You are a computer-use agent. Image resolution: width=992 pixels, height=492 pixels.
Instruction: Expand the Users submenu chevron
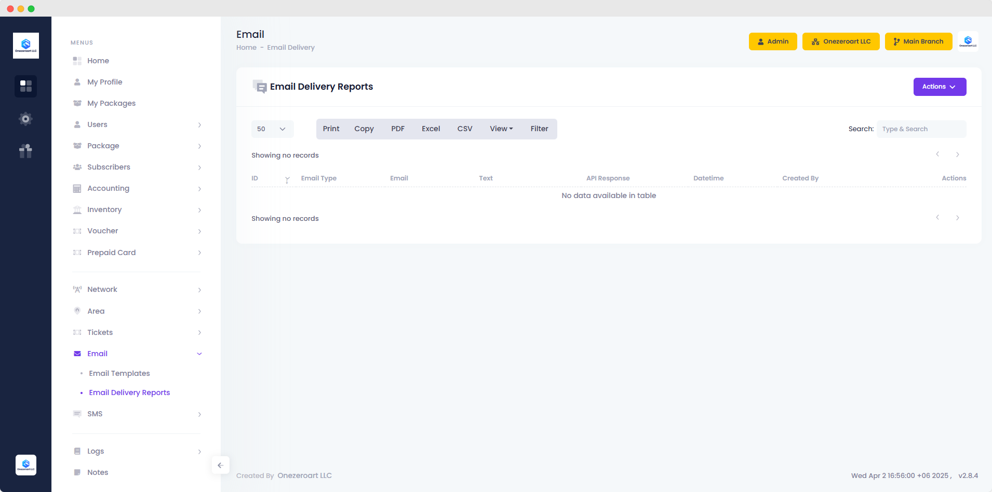[x=199, y=125]
